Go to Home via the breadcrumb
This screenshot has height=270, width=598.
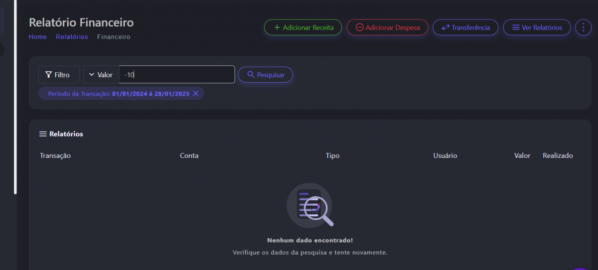37,37
